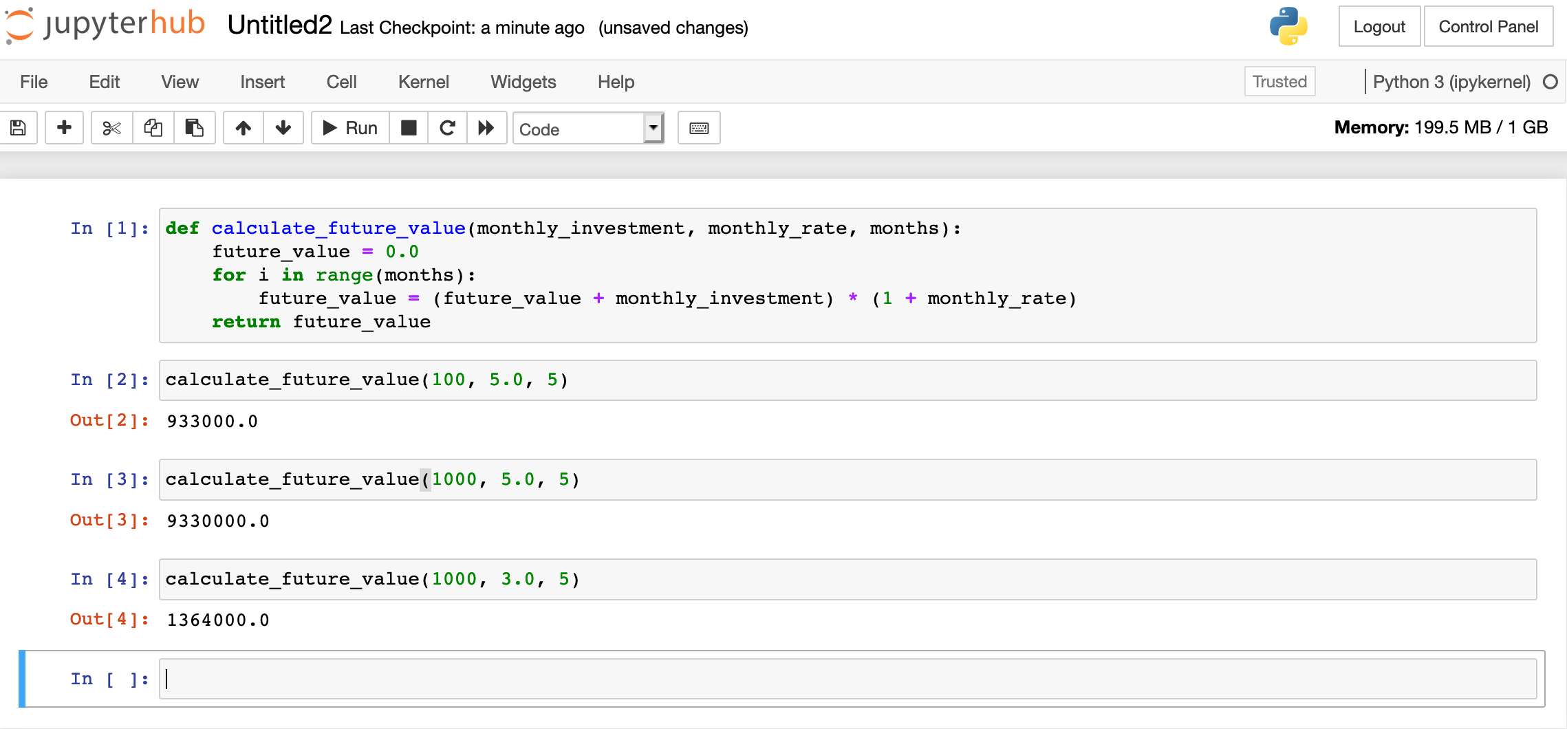Click the Python logo icon
Viewport: 1567px width, 729px height.
(1288, 26)
